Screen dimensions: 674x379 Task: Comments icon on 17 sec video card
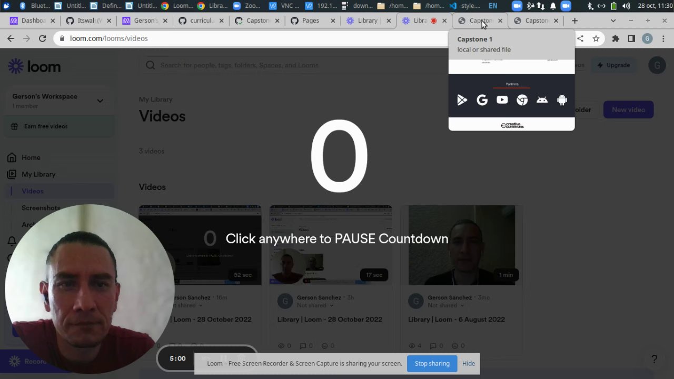pos(303,346)
